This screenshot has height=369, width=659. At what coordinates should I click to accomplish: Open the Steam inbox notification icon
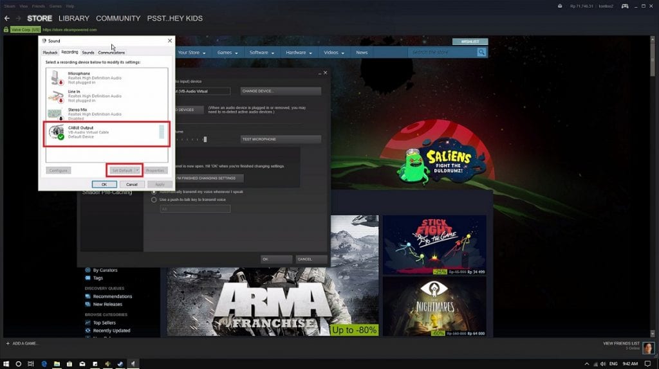560,6
